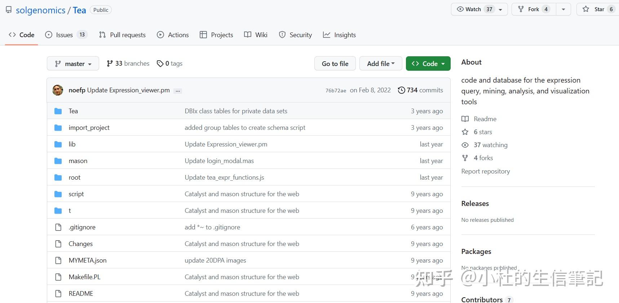Click the commit history clock icon

tap(401, 90)
